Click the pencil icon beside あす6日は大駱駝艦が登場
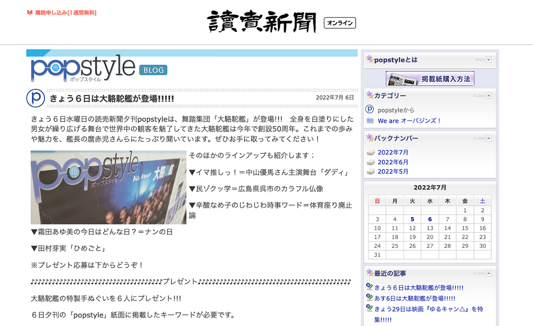 pos(369,298)
